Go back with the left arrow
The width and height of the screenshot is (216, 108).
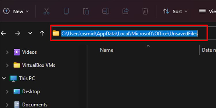coord(3,33)
